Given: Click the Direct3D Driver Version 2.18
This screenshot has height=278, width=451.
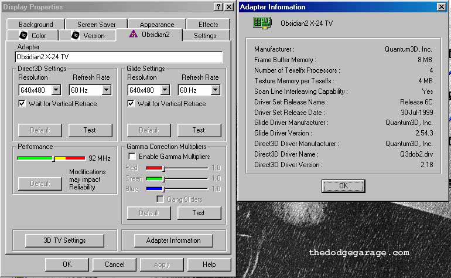Looking at the screenshot, I should pos(426,165).
